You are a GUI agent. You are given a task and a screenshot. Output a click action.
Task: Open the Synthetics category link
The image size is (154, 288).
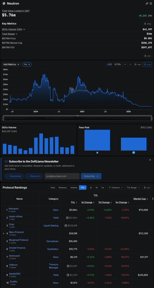point(53,249)
